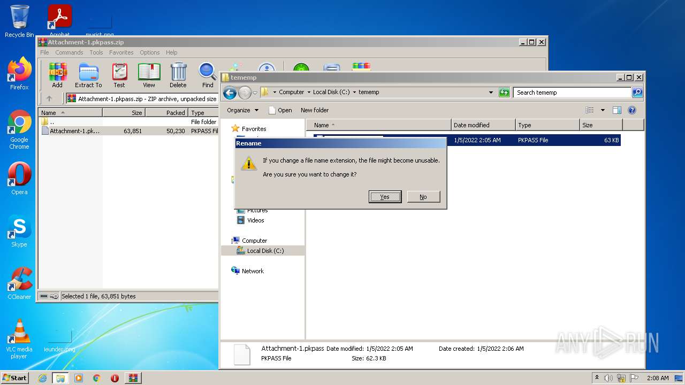
Task: Open the view options dropdown arrow
Action: 603,110
